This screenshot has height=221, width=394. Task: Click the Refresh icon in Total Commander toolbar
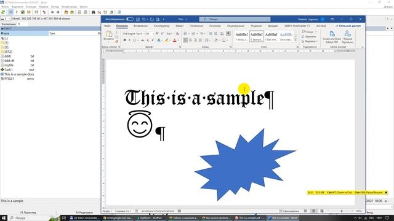click(3, 12)
